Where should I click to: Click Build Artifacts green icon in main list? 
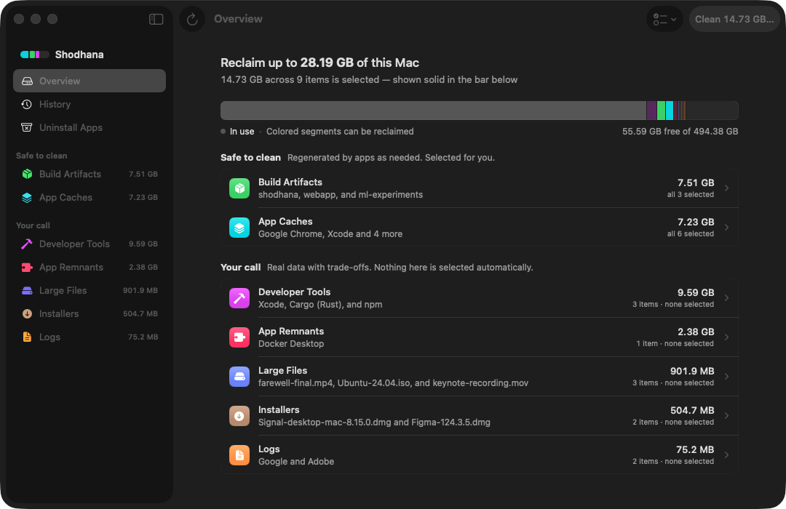239,188
